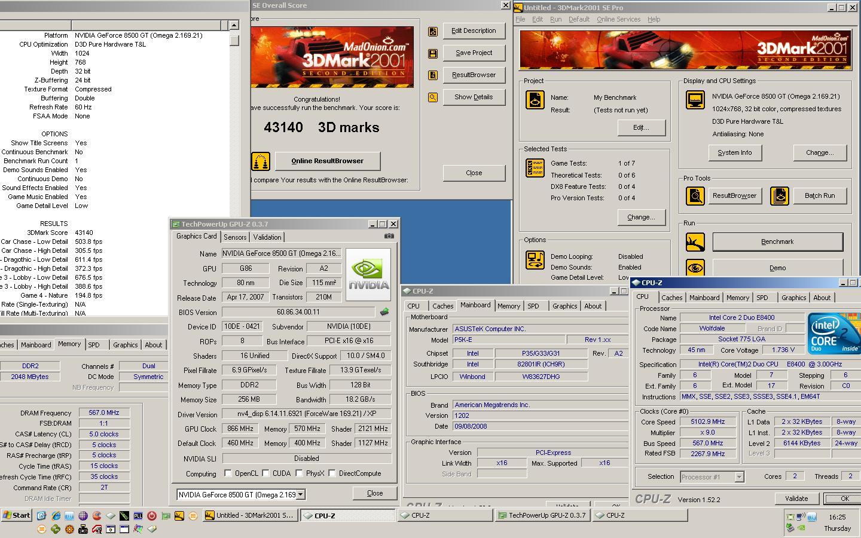
Task: Click the network connection tray icon
Action: pos(801,516)
